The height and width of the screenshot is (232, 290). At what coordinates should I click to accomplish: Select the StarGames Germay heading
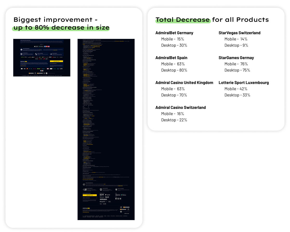click(236, 58)
